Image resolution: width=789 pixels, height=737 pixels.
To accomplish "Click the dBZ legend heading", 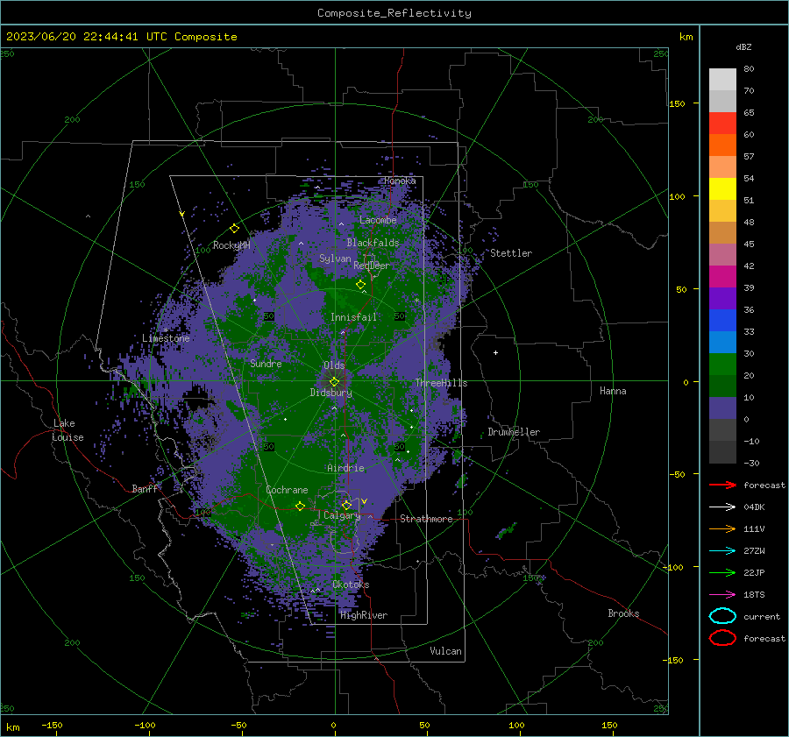I will (743, 47).
